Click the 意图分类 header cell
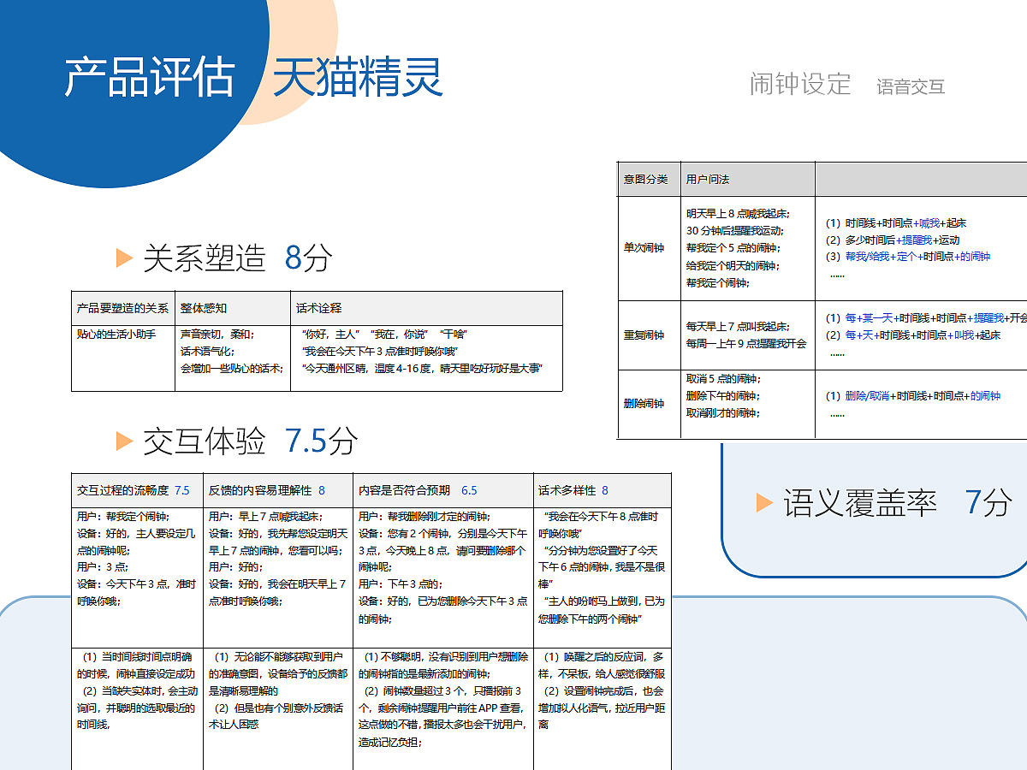Image resolution: width=1027 pixels, height=770 pixels. click(649, 179)
